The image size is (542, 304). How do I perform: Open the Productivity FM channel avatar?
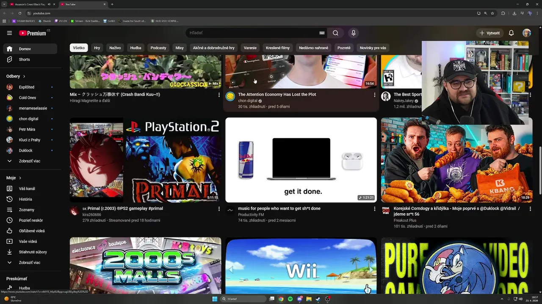pos(230,210)
